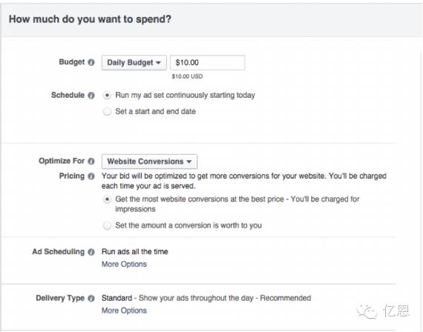Click More Options under Delivery Type

124,311
